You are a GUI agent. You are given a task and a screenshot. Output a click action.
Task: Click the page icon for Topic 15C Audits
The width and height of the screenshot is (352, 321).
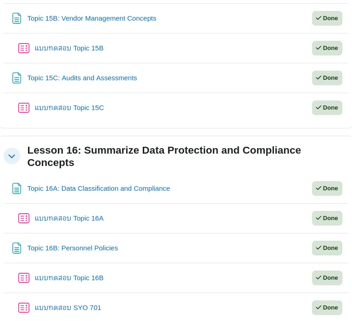(x=17, y=78)
